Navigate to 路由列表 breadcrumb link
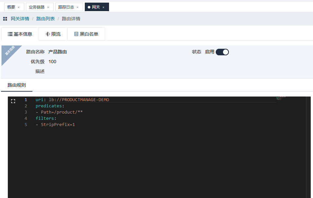The height and width of the screenshot is (198, 313). click(x=46, y=19)
